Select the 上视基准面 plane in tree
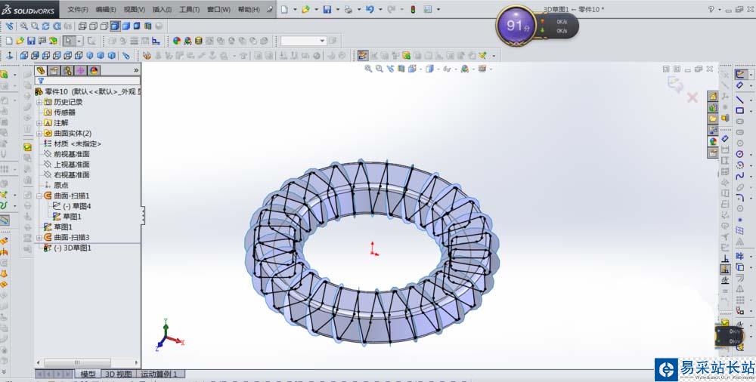The image size is (756, 382). coord(71,165)
